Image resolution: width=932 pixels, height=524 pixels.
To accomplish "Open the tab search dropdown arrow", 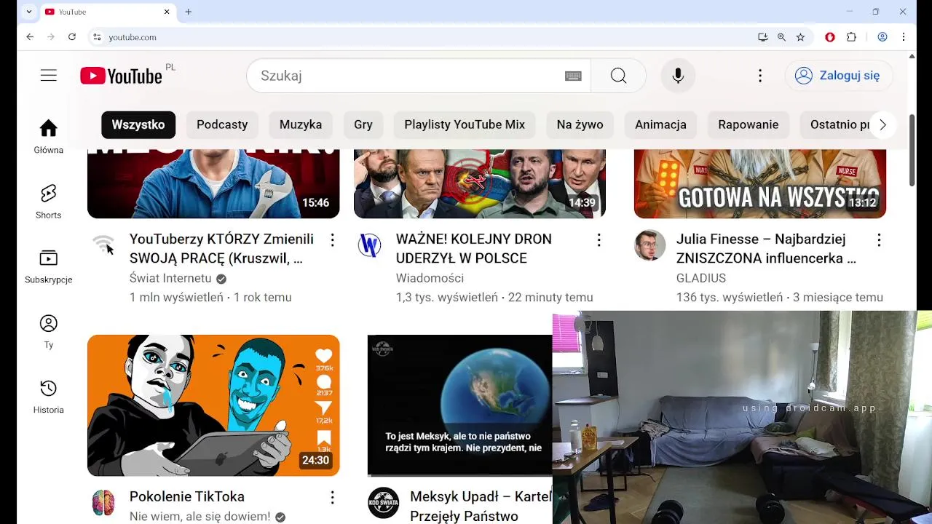I will (x=29, y=12).
